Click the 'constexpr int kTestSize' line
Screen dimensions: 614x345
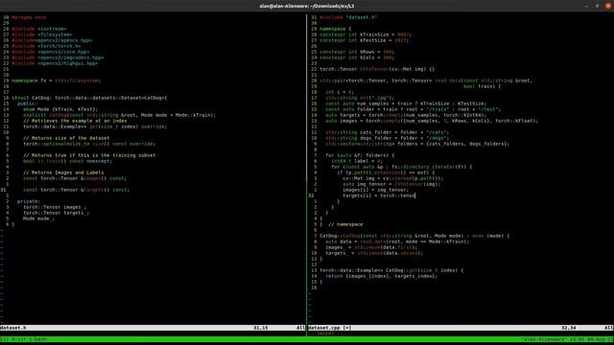click(x=365, y=40)
